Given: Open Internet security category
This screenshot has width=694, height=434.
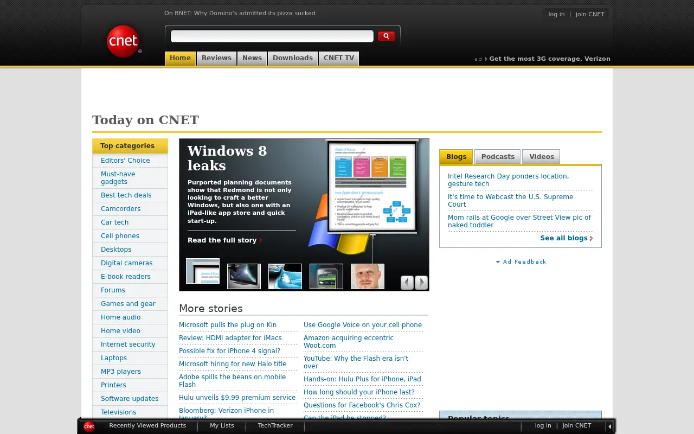Looking at the screenshot, I should click(x=128, y=344).
